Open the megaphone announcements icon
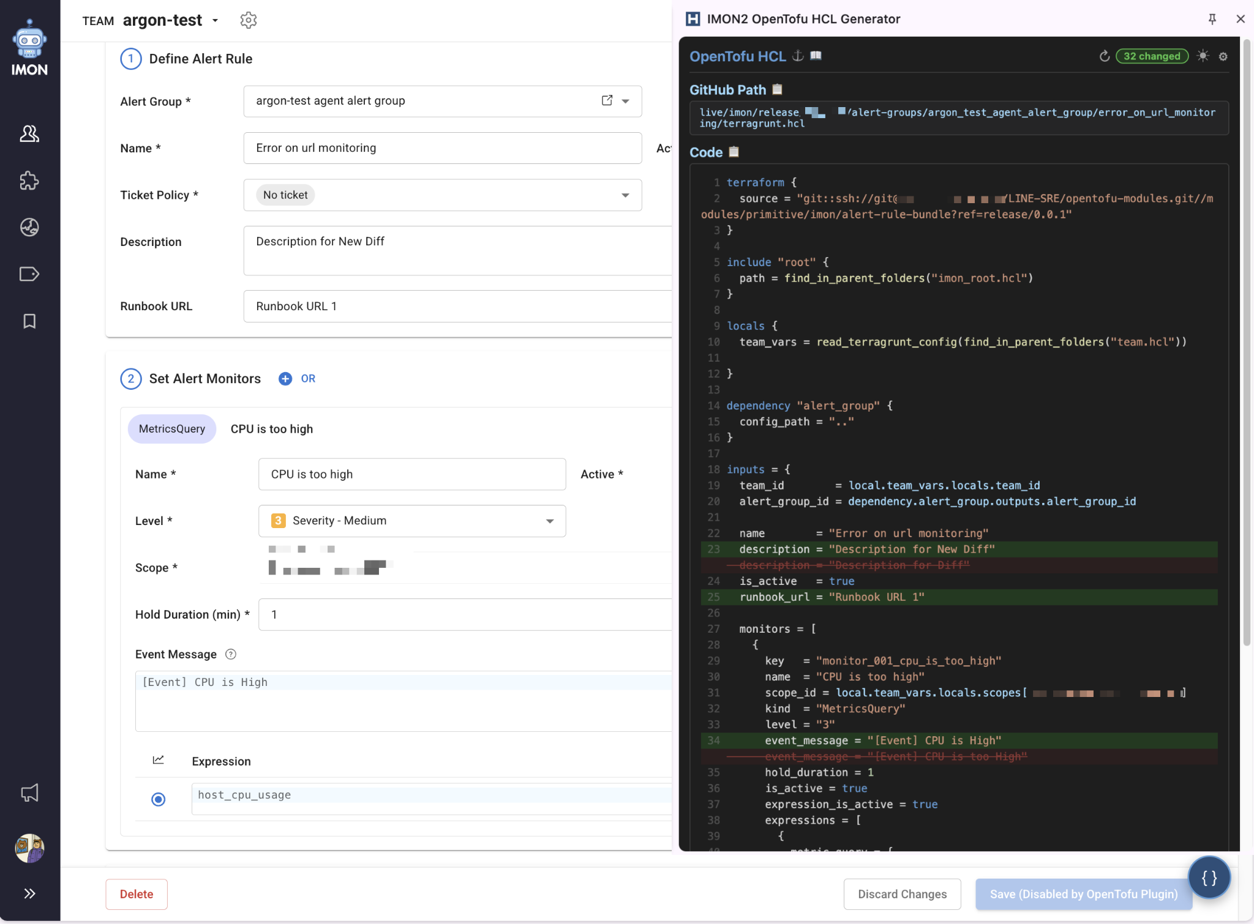Image resolution: width=1254 pixels, height=924 pixels. tap(29, 793)
